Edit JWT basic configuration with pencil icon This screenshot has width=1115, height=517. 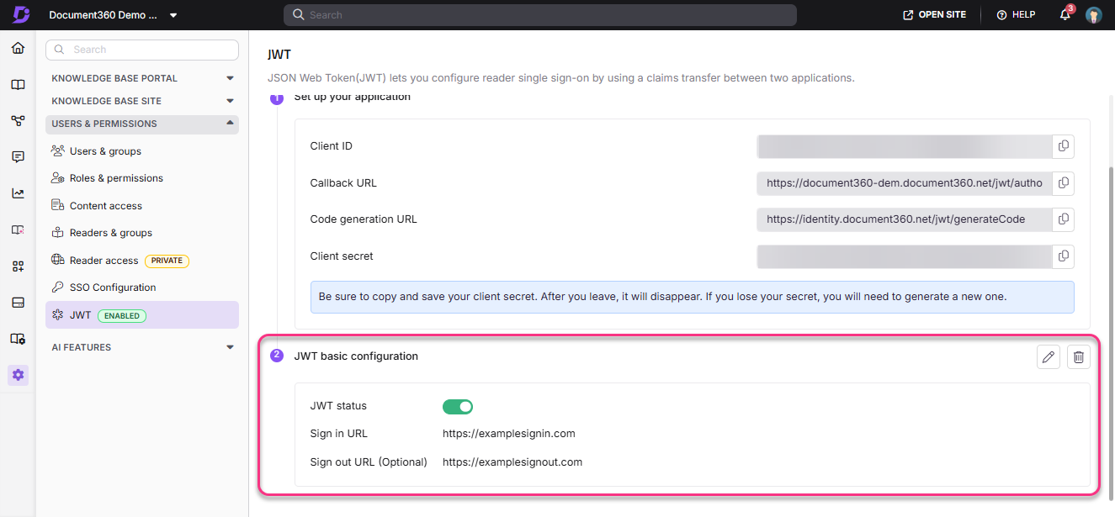pyautogui.click(x=1048, y=356)
